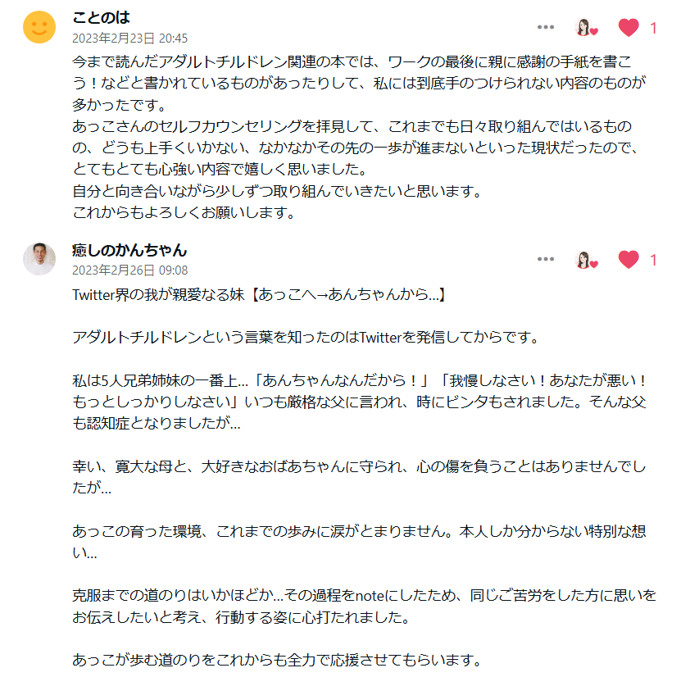Click the paragraph starting '克服までの道のりはいかほどか'

click(364, 606)
